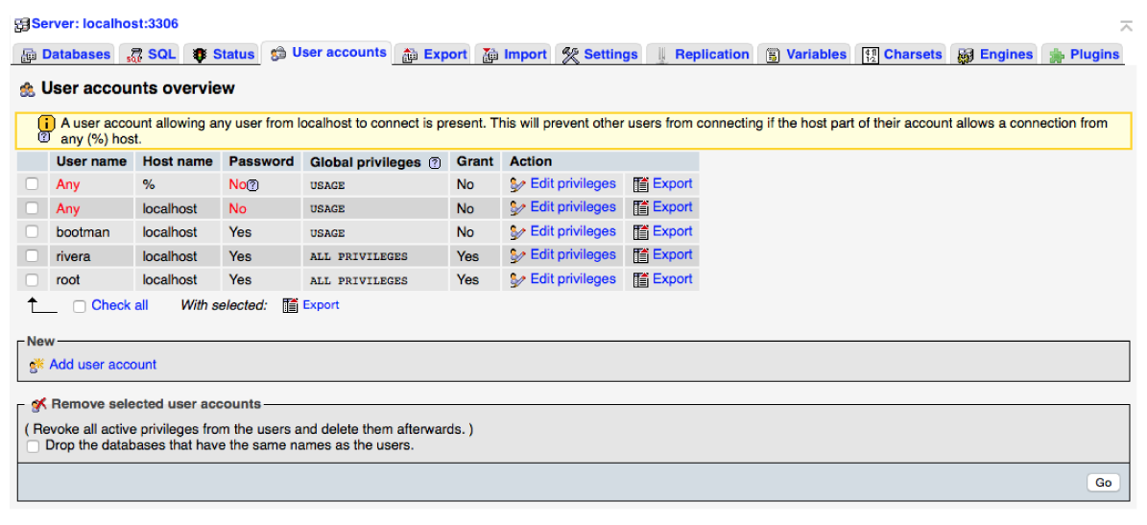Click help icon beside the % row's No password
The height and width of the screenshot is (525, 1147).
[253, 186]
